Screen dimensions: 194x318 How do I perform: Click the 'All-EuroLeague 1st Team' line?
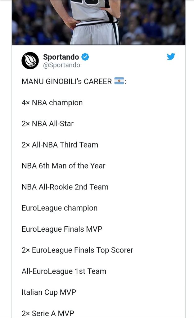64,271
